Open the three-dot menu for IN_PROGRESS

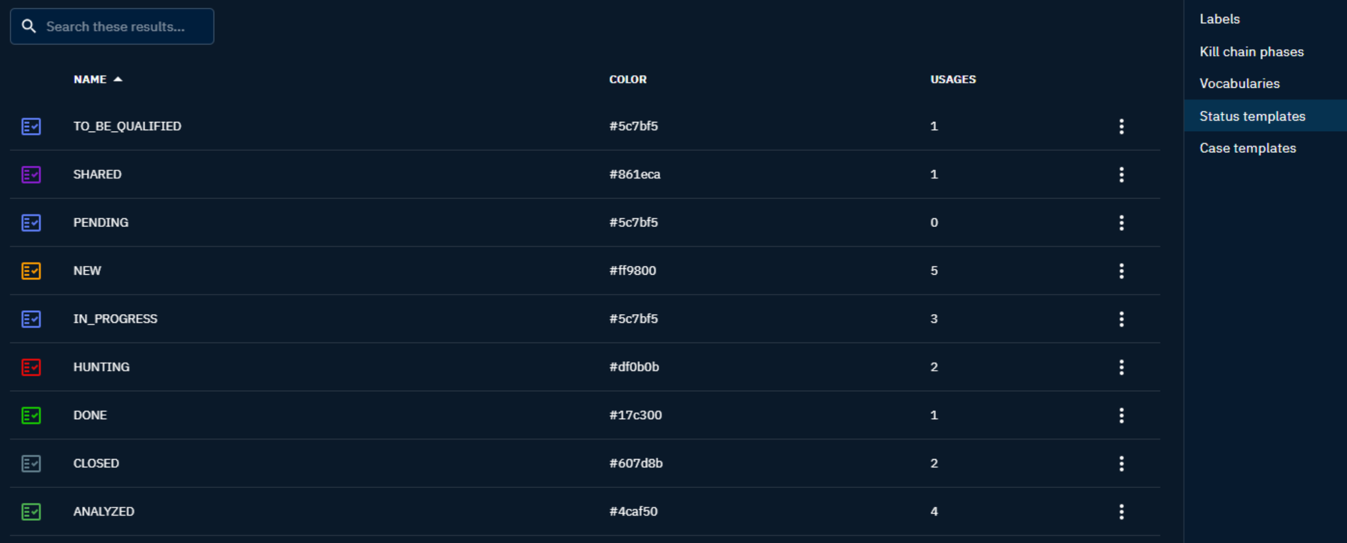[x=1121, y=319]
